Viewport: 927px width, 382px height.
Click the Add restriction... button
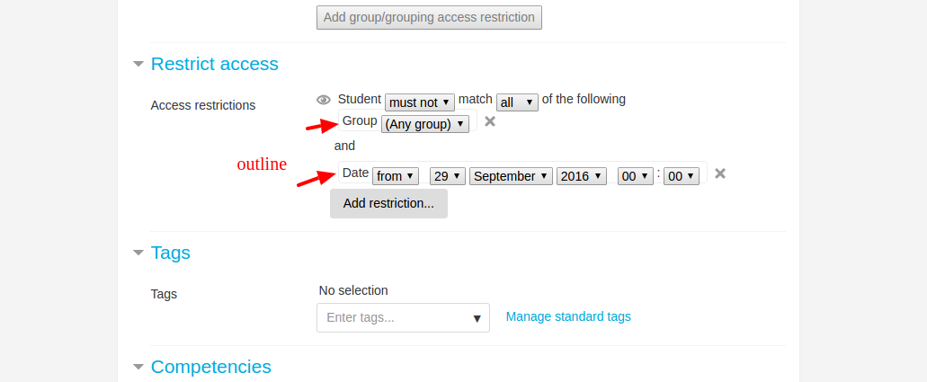388,203
